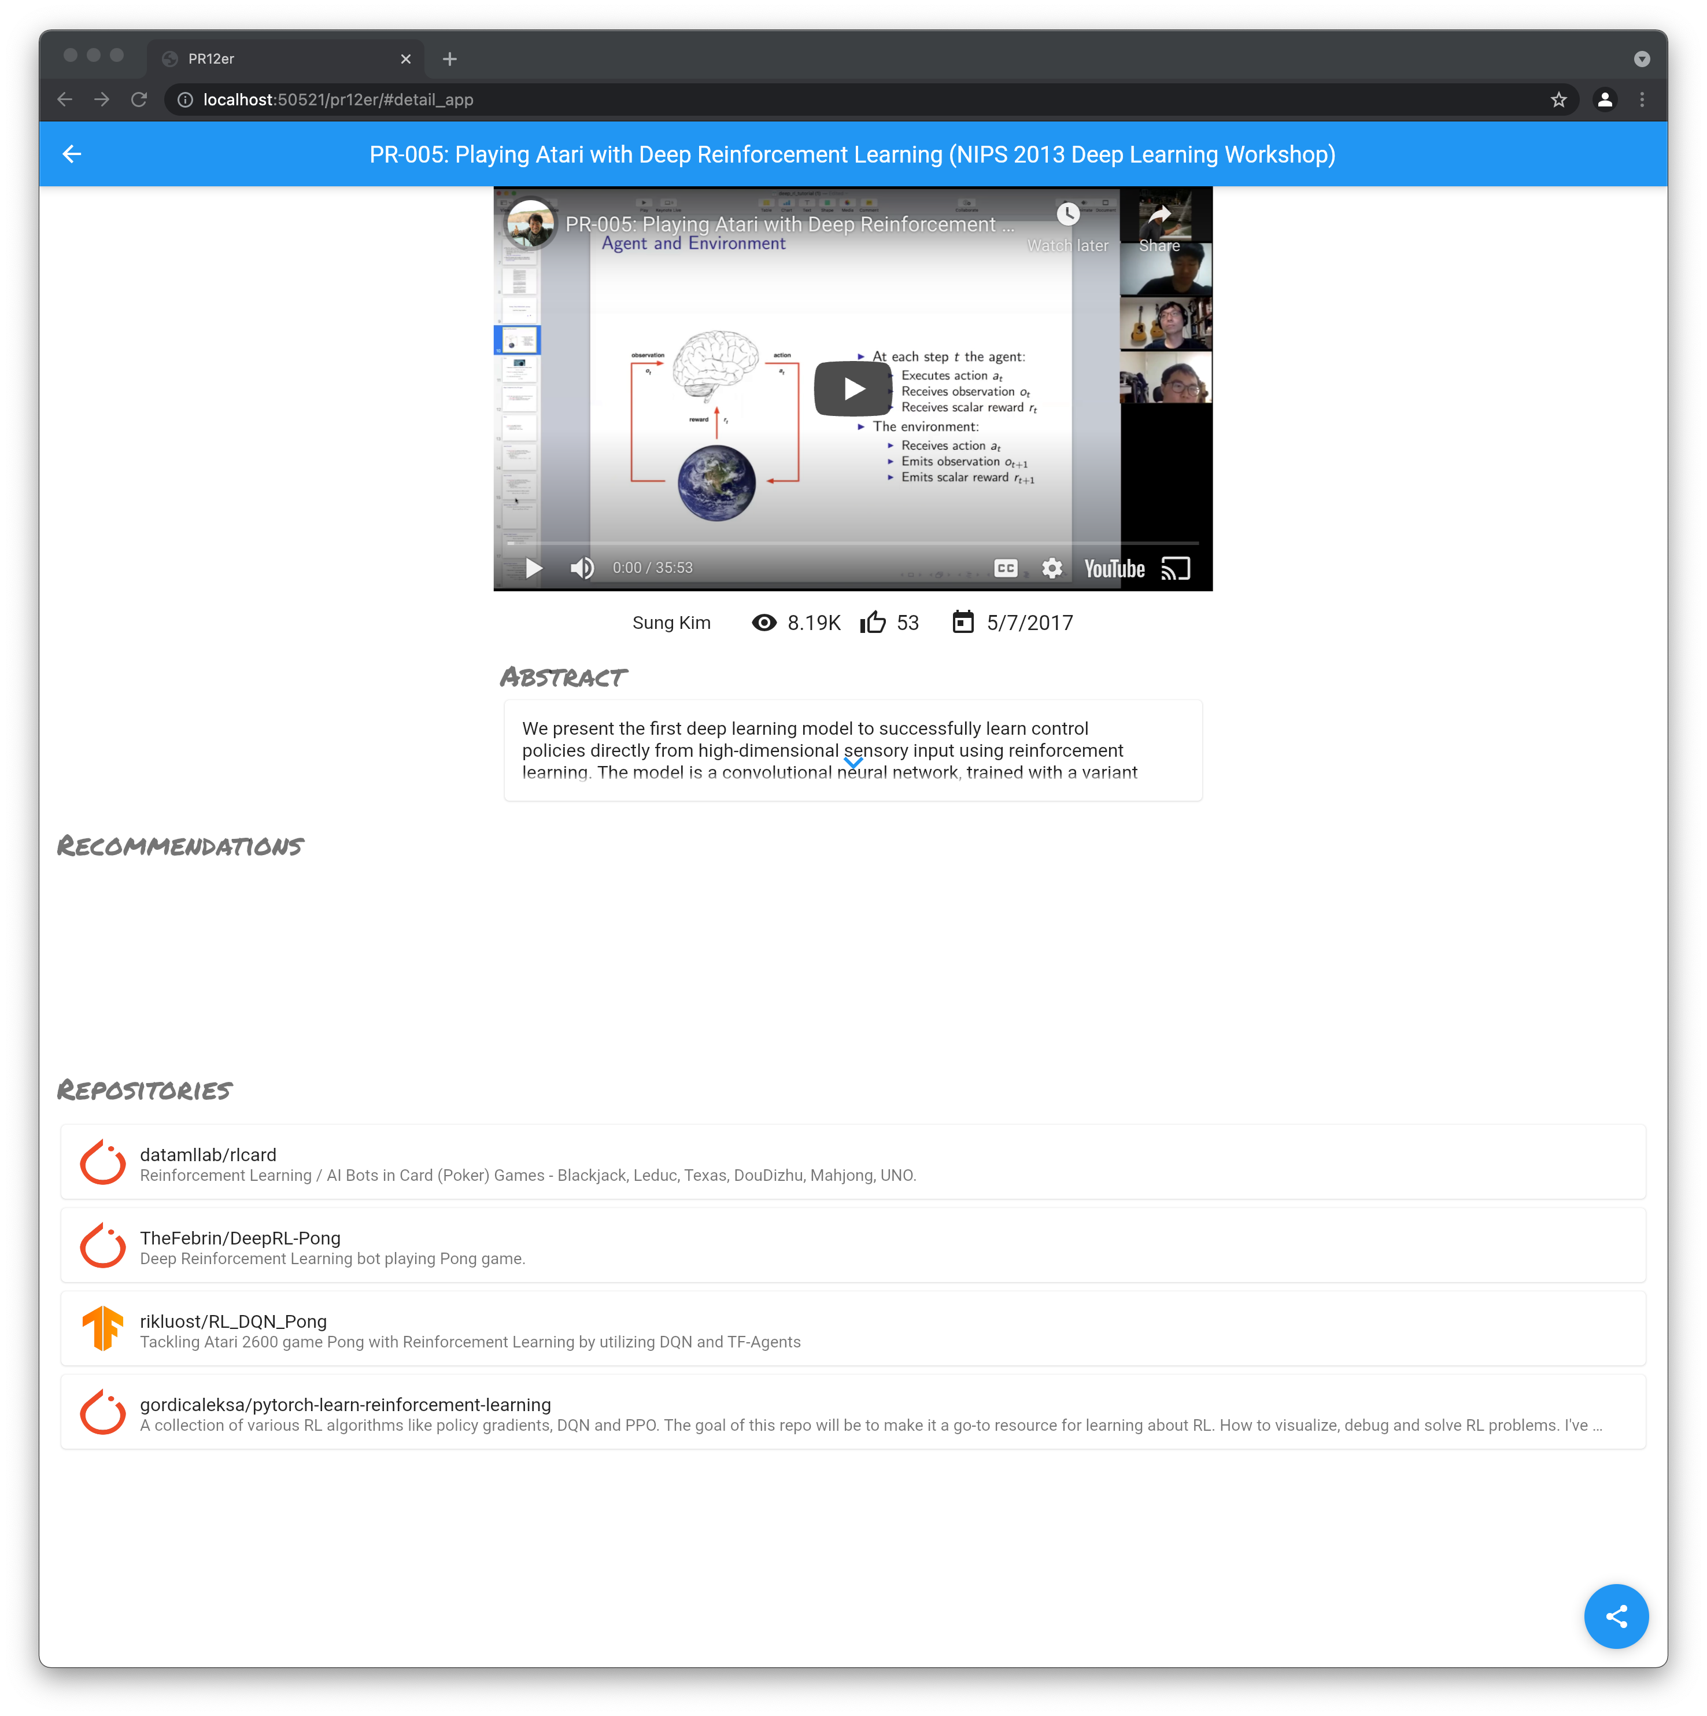Click the thumbs-up likes icon
The height and width of the screenshot is (1716, 1707).
(x=873, y=623)
